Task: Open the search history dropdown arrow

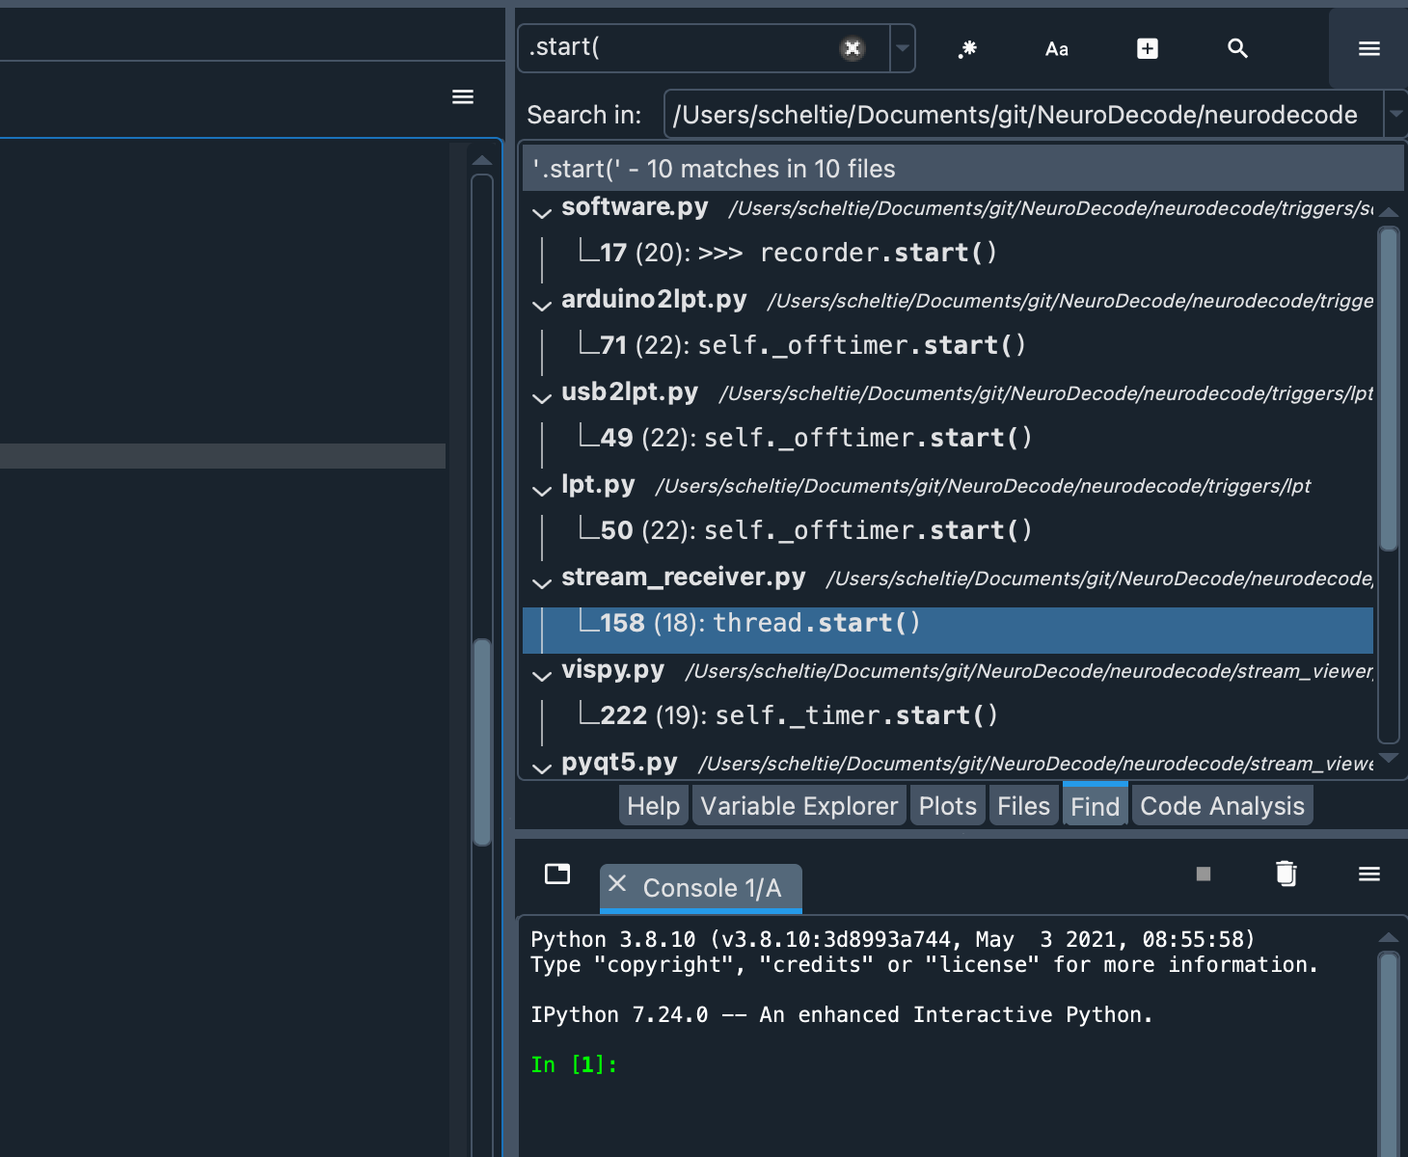Action: coord(903,48)
